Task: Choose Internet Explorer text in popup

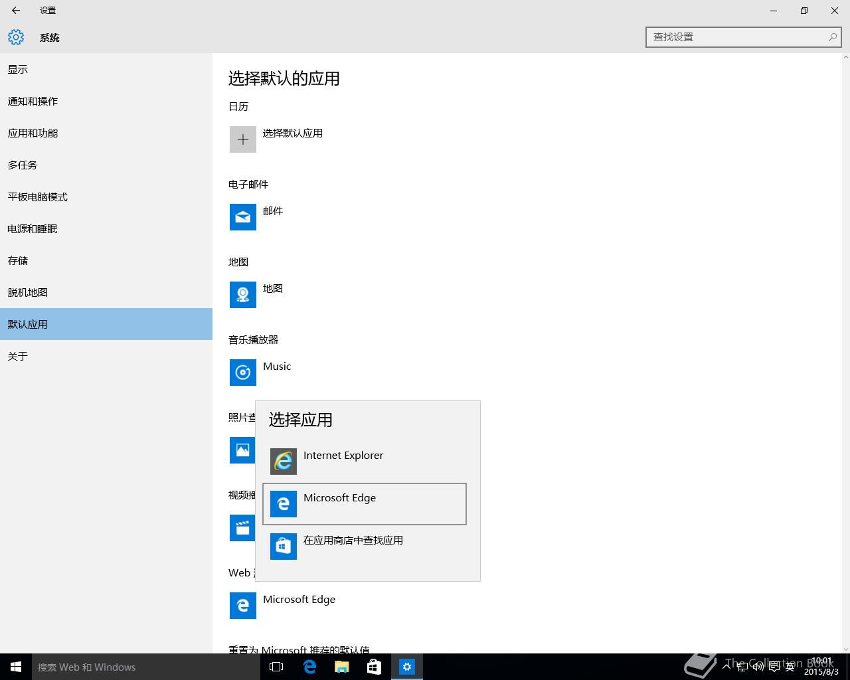Action: pyautogui.click(x=343, y=455)
